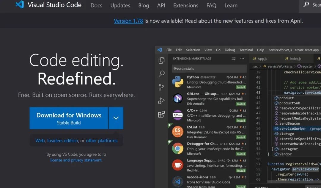Open the Updates navigation item

point(120,5)
